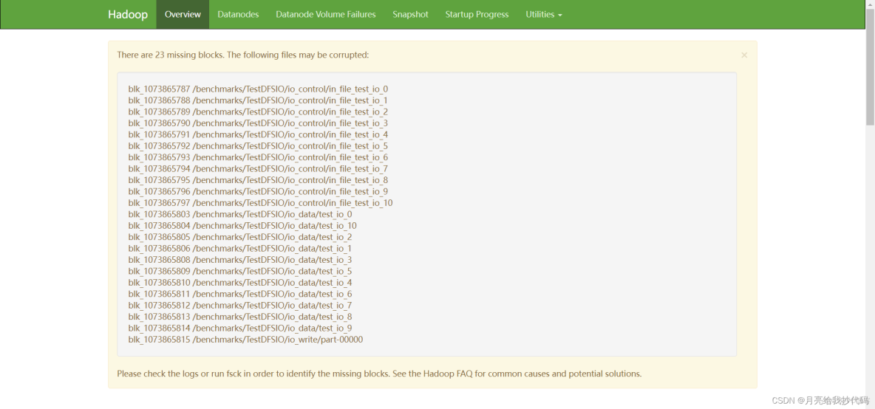Screen dimensions: 875x409
Task: Select line blk_1073865808 io_data/test_io_3
Action: pos(240,260)
